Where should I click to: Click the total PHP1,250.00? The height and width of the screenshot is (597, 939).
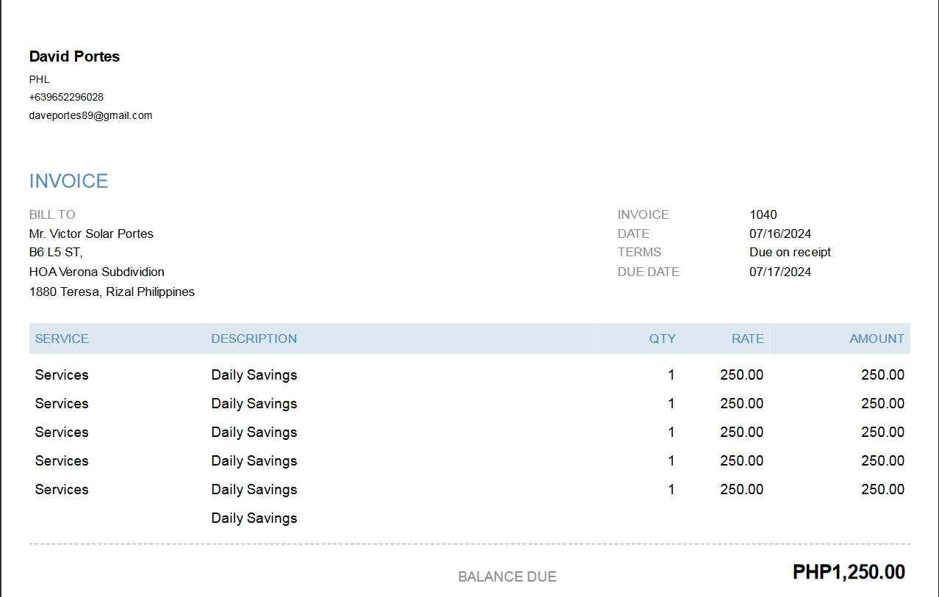pos(849,572)
